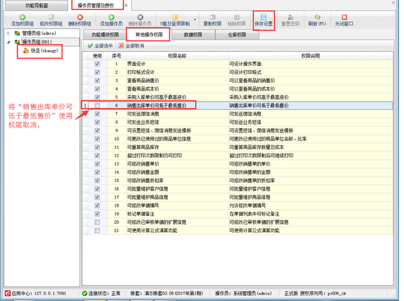Select row 可批量维护客户信息
The image size is (404, 301).
[x=238, y=189]
